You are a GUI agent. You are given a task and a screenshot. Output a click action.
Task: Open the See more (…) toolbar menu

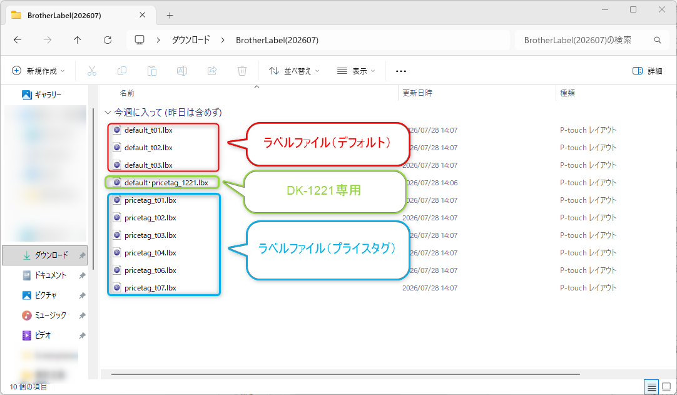coord(401,71)
